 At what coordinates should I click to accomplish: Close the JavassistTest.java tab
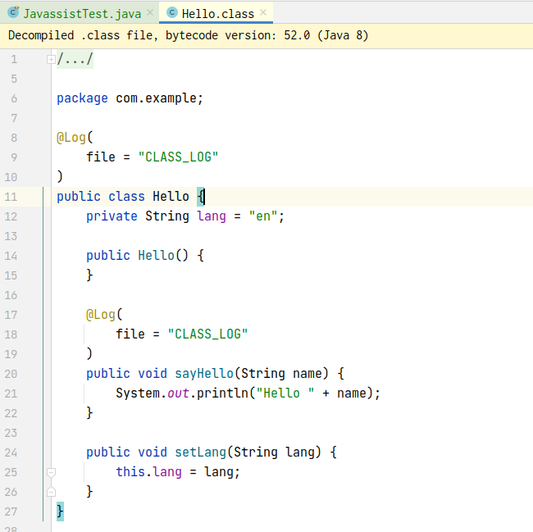(x=149, y=13)
